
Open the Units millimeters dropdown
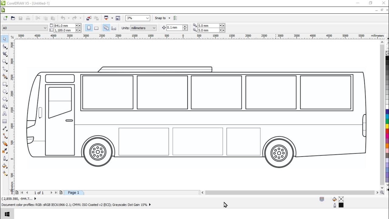tap(154, 28)
